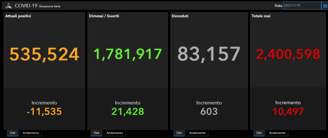
Task: Select Dati tab under Deceduti
Action: [179, 133]
